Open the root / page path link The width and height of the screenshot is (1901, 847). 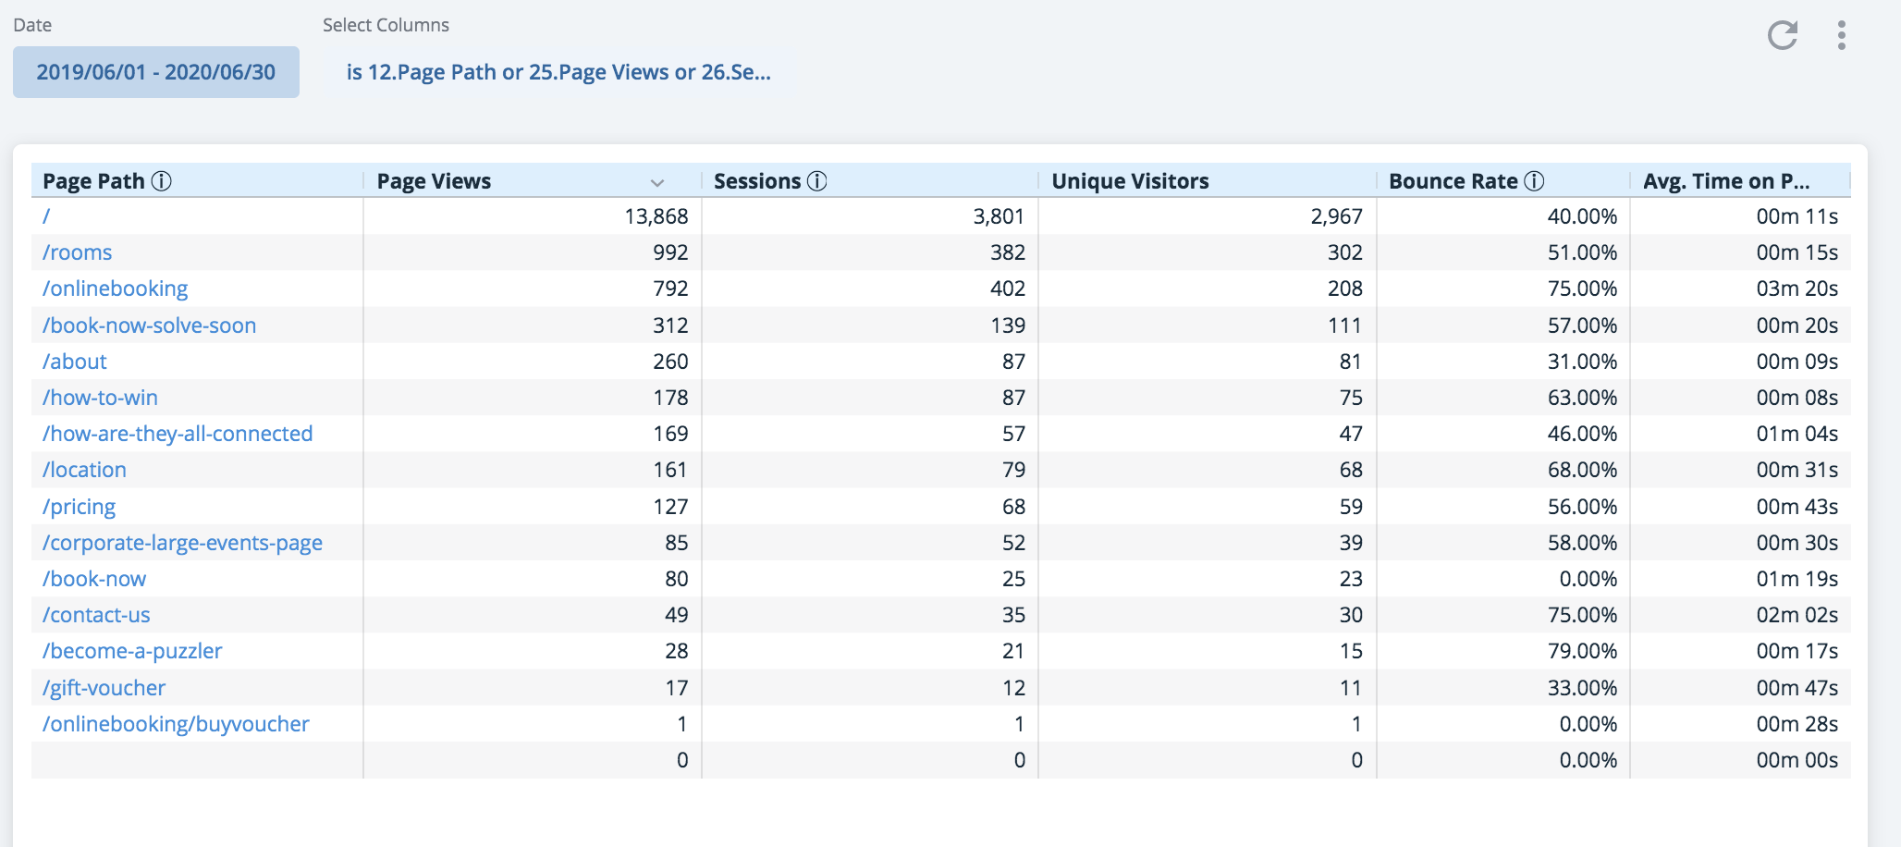coord(46,216)
